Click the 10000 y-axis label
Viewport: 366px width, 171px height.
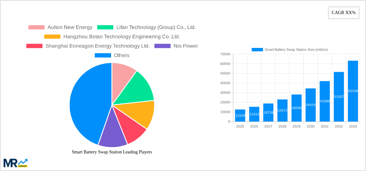point(225,112)
